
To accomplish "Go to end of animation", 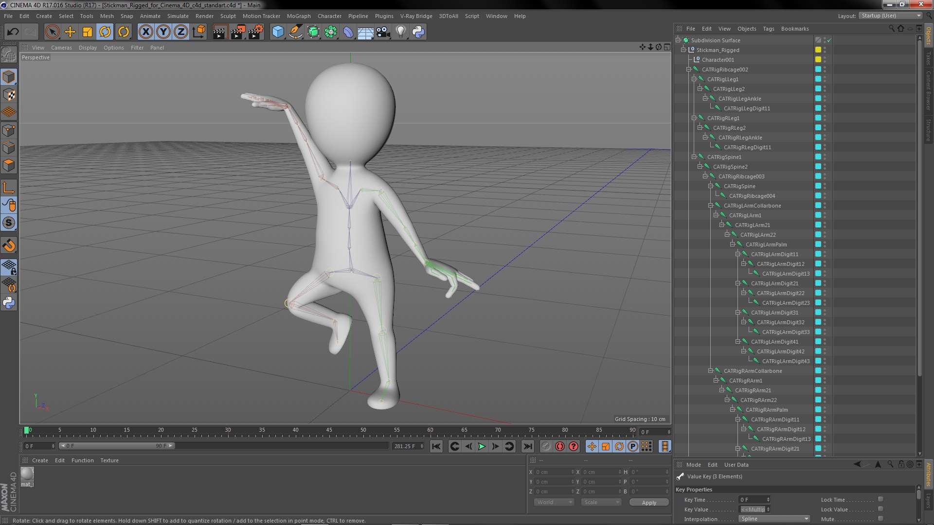I will pyautogui.click(x=527, y=446).
